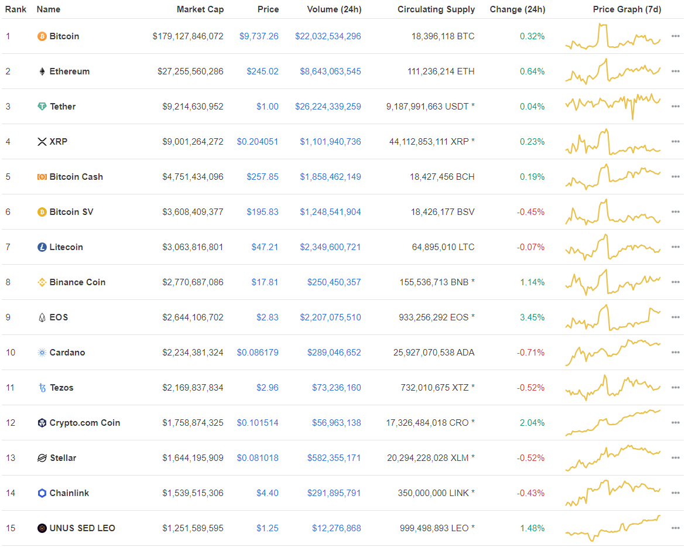Open the more options menu for XRP row
Screen dimensions: 685x547
pos(676,142)
